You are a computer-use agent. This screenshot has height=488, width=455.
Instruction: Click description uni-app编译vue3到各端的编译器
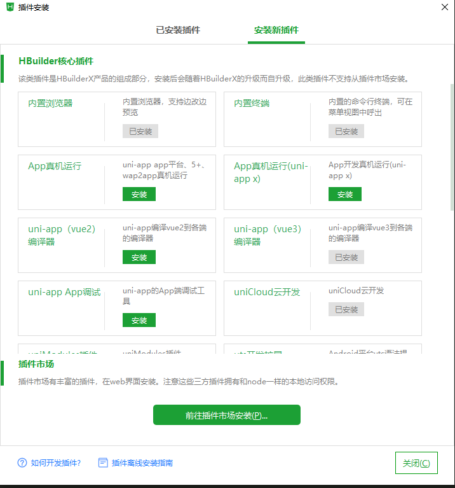(370, 233)
